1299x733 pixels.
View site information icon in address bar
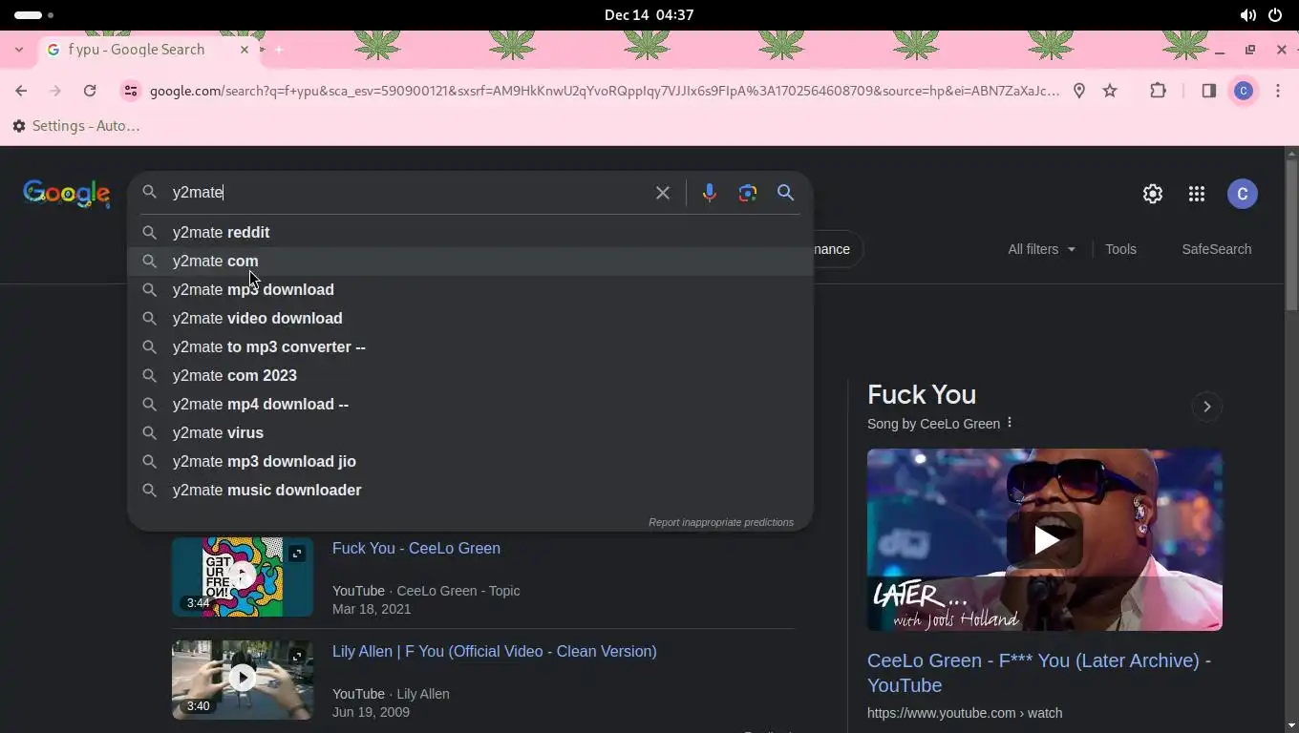(131, 91)
